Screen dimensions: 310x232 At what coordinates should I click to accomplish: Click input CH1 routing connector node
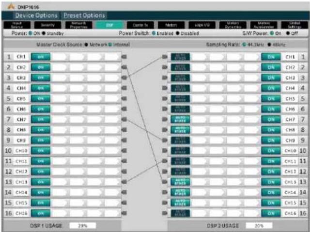124,57
